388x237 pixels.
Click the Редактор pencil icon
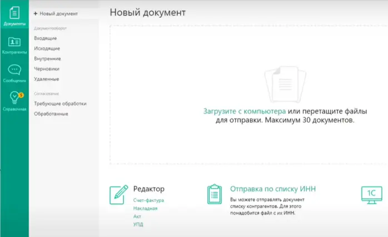click(119, 195)
